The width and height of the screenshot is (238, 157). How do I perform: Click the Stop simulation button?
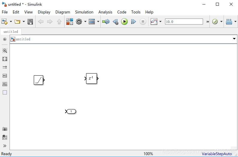143,22
